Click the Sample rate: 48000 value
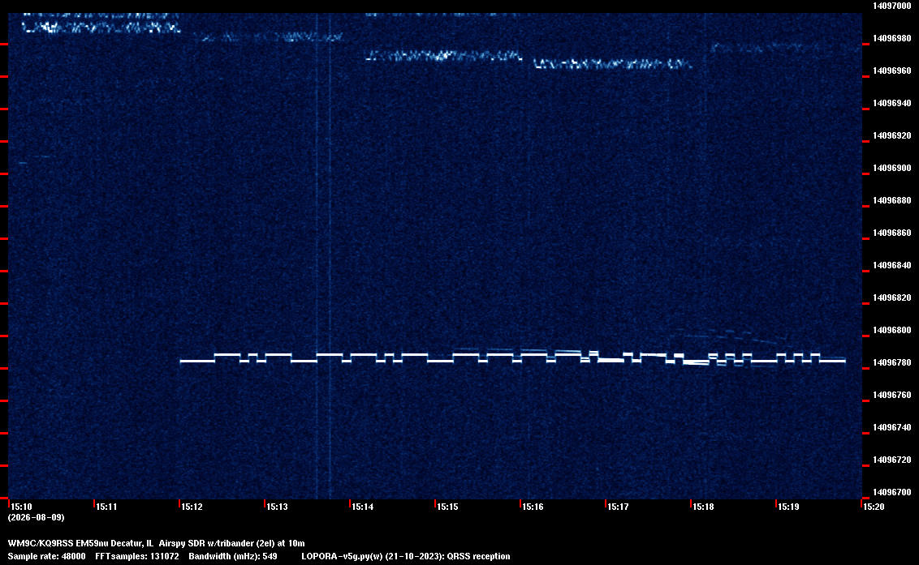 click(46, 556)
